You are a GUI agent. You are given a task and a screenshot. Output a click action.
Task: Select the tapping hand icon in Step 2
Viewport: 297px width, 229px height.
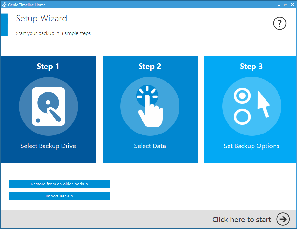tap(150, 106)
